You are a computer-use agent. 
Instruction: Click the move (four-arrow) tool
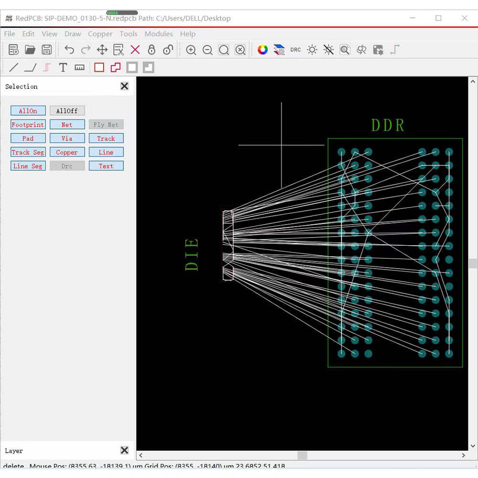tap(102, 50)
